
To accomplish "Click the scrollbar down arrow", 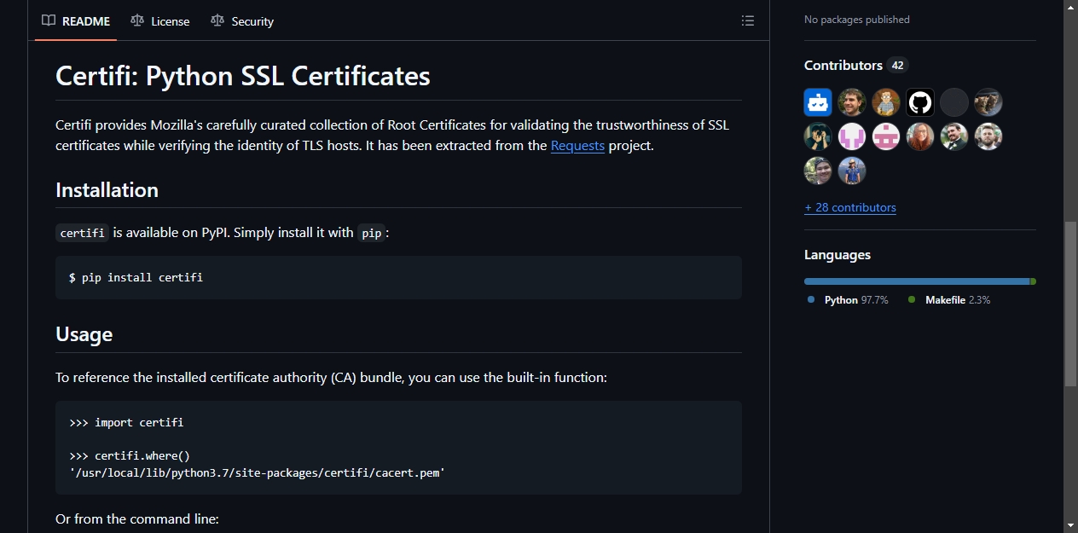I will click(x=1070, y=524).
